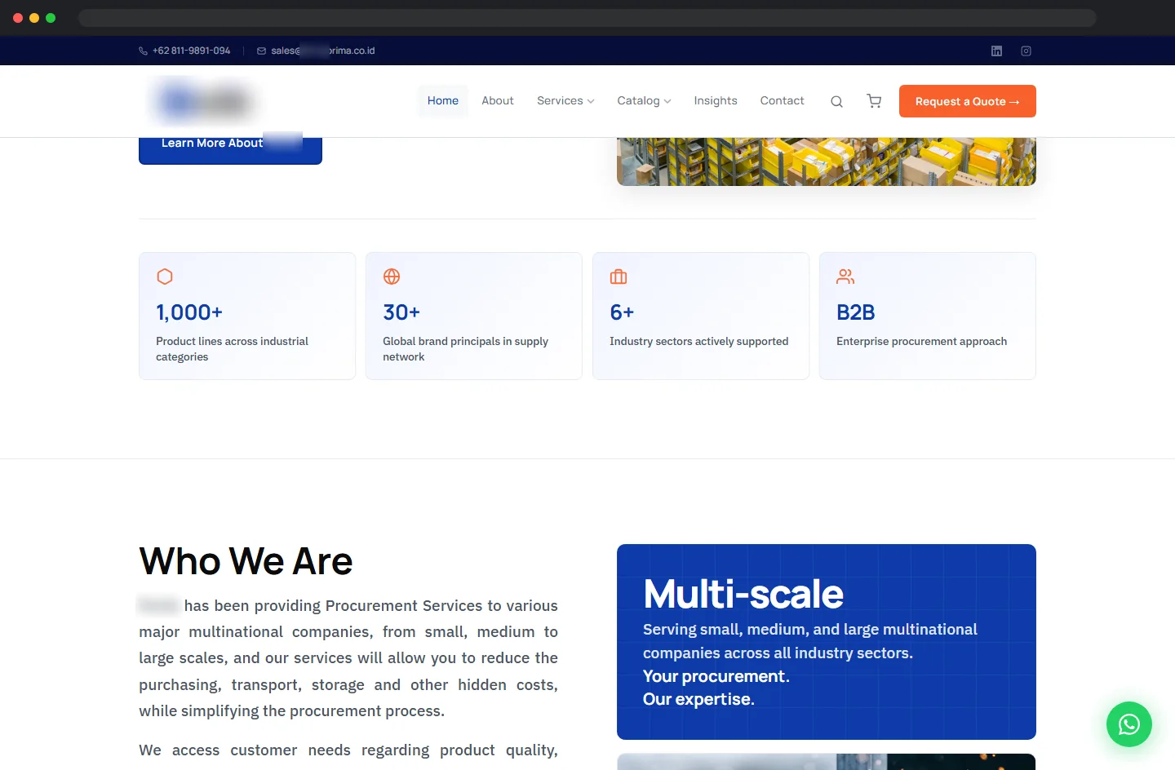
Task: Click the users icon above B2B
Action: tap(845, 277)
